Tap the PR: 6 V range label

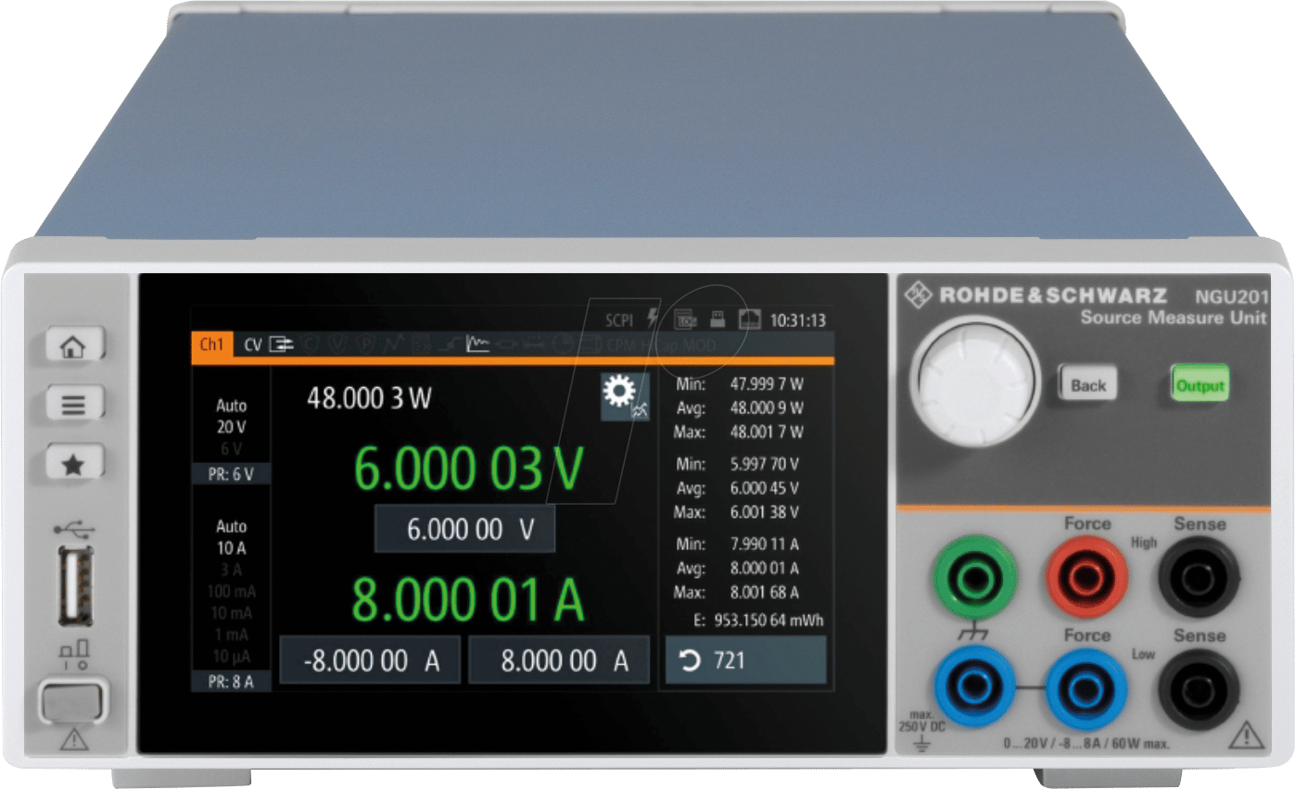click(232, 474)
